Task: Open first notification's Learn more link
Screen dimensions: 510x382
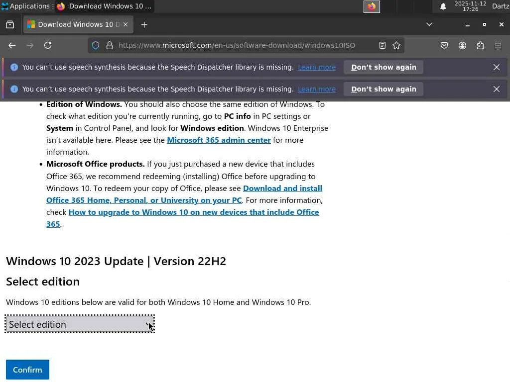Action: pyautogui.click(x=317, y=67)
